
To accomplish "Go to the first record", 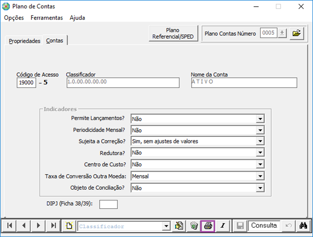I will click(x=9, y=226).
